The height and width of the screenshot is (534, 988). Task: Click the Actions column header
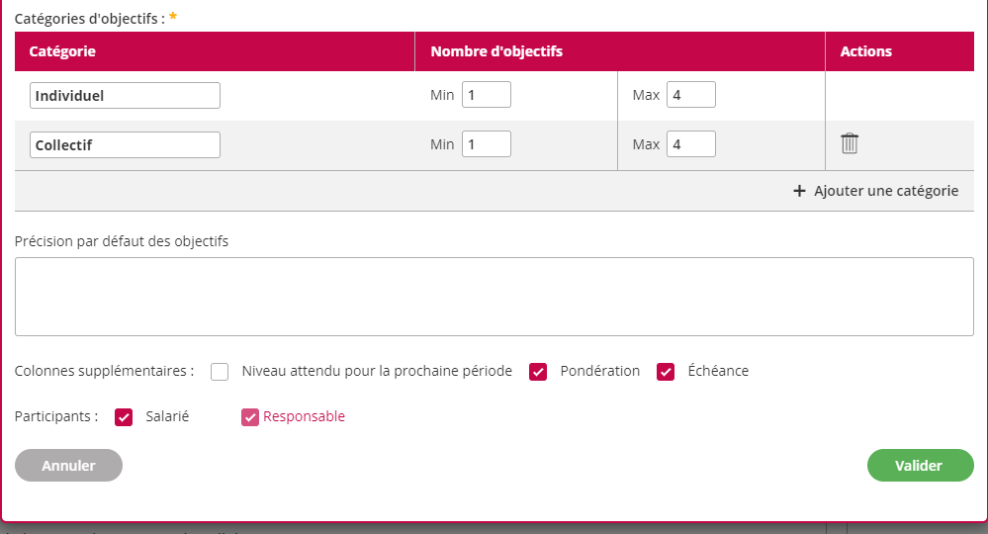(x=865, y=51)
